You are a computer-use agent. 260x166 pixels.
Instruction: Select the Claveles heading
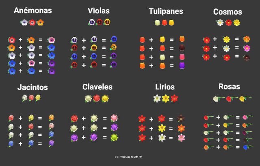[x=97, y=87]
